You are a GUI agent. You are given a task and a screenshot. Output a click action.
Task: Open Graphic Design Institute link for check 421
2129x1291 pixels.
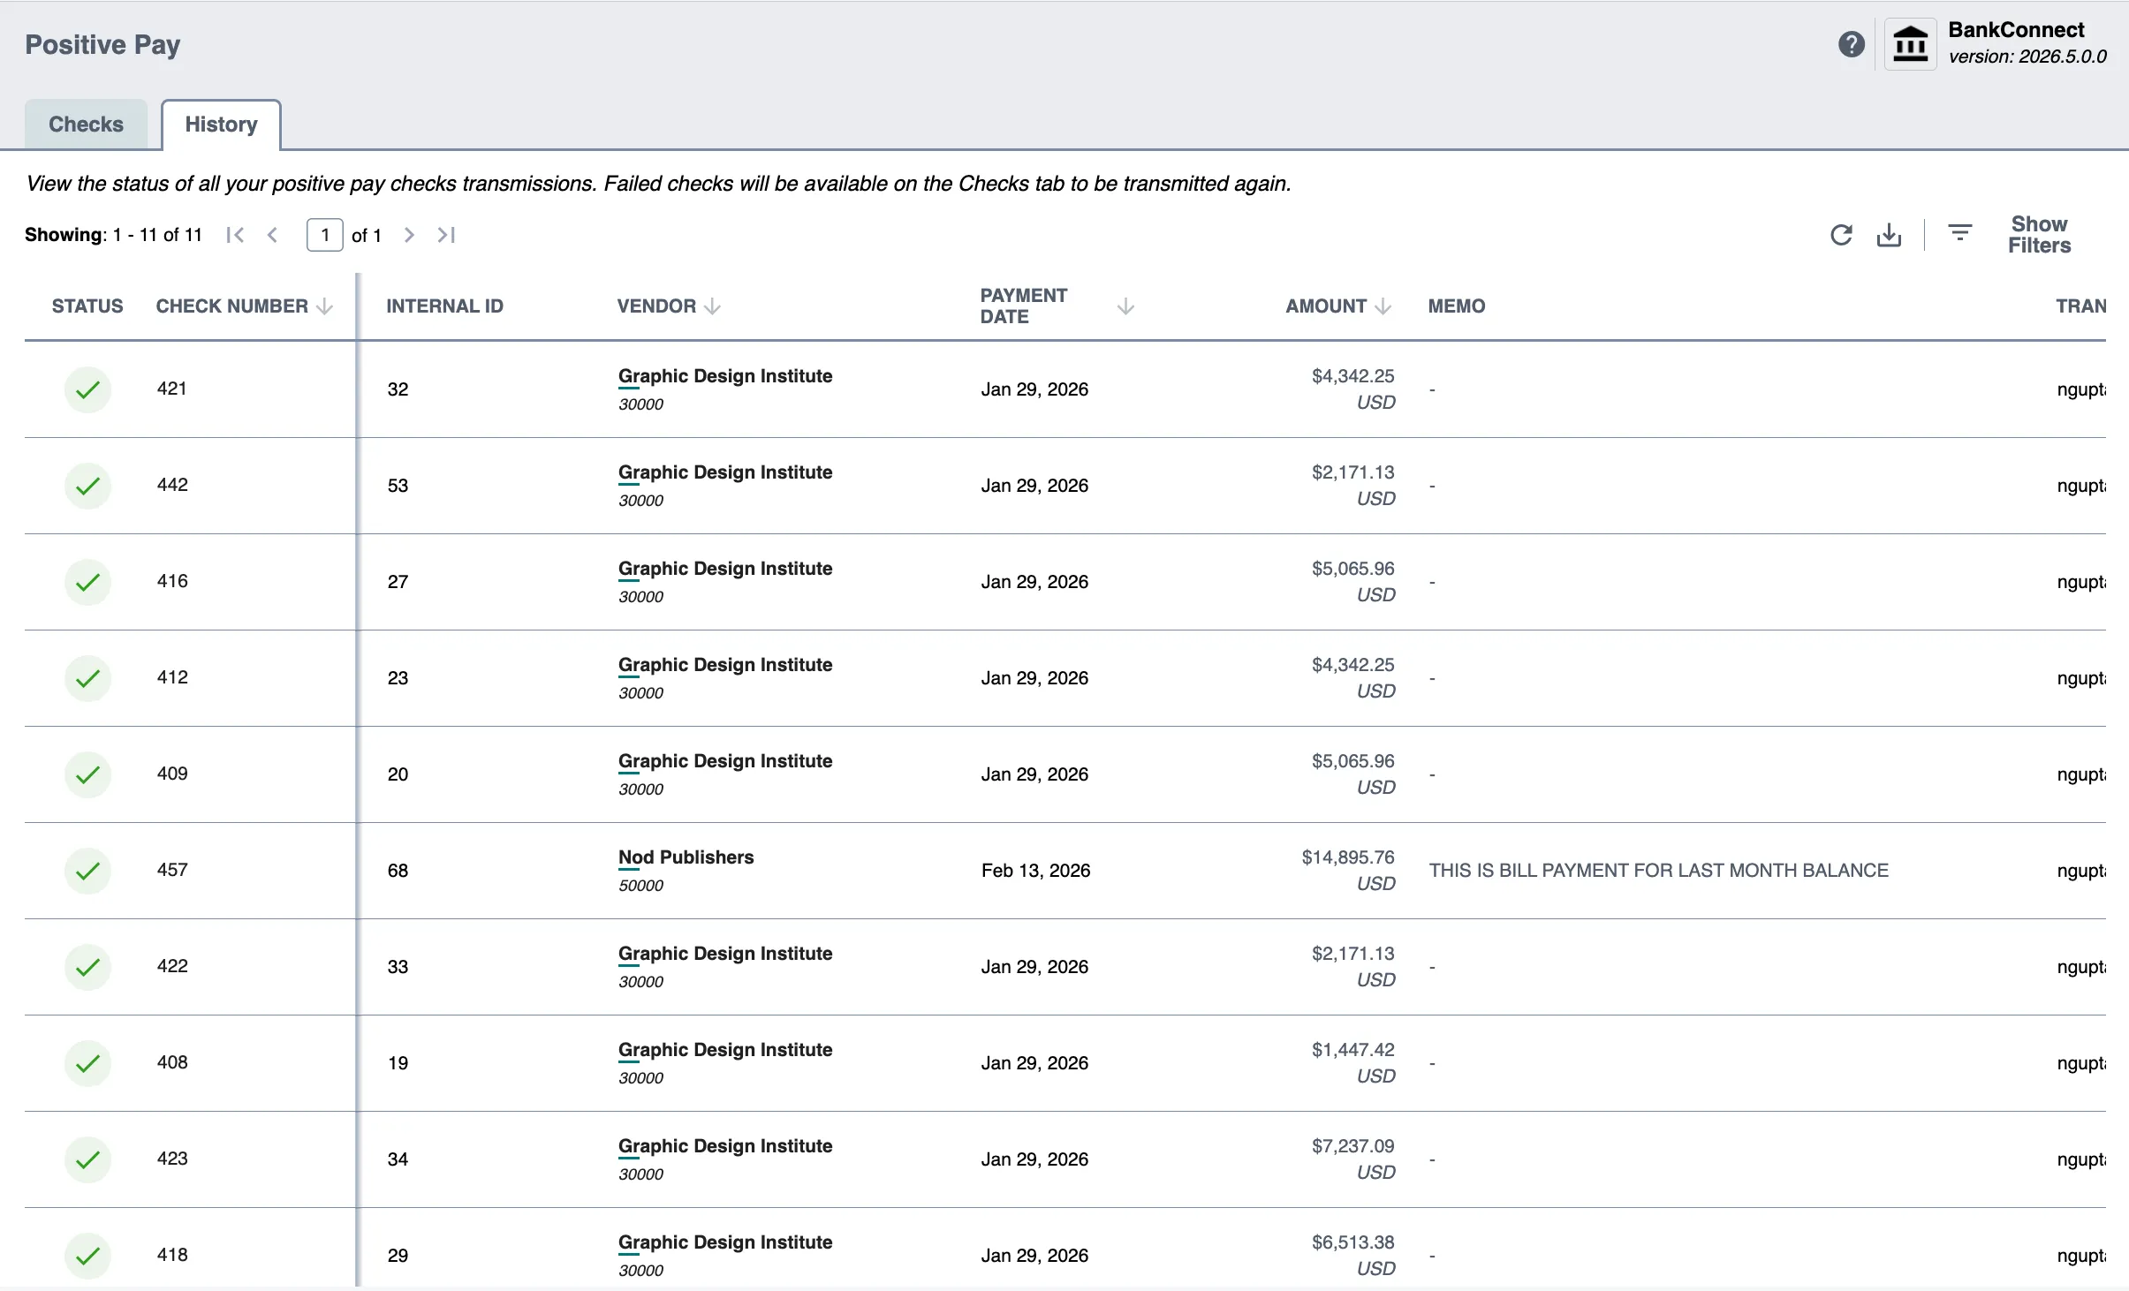[x=725, y=376]
